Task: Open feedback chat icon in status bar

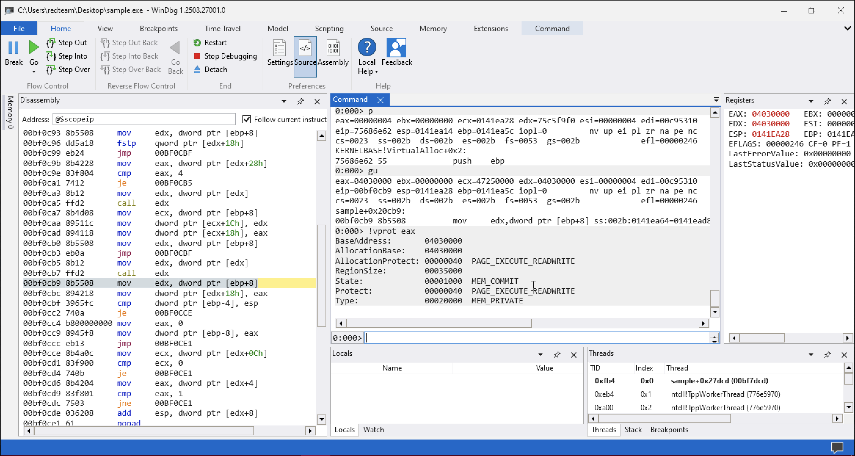Action: point(837,447)
